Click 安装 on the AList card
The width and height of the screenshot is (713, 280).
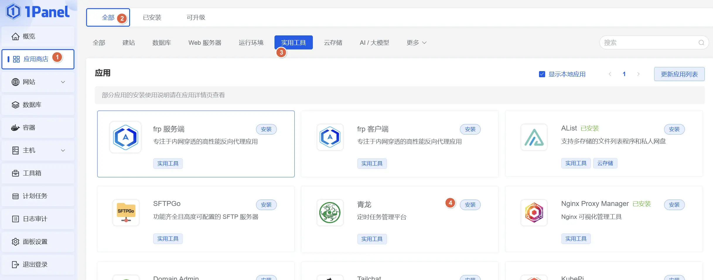tap(674, 129)
